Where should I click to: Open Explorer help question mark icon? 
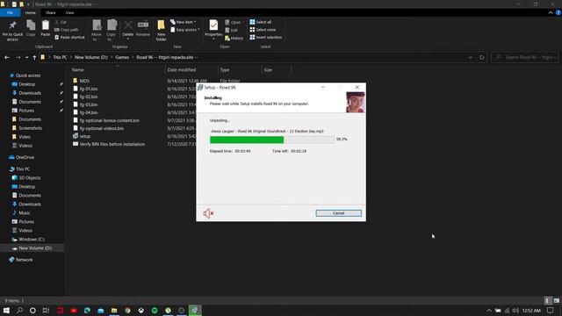point(558,13)
